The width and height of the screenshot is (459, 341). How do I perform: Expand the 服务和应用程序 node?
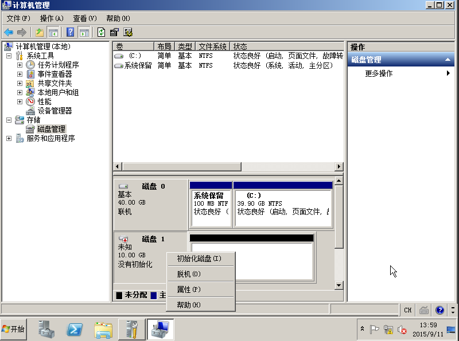tap(9, 138)
